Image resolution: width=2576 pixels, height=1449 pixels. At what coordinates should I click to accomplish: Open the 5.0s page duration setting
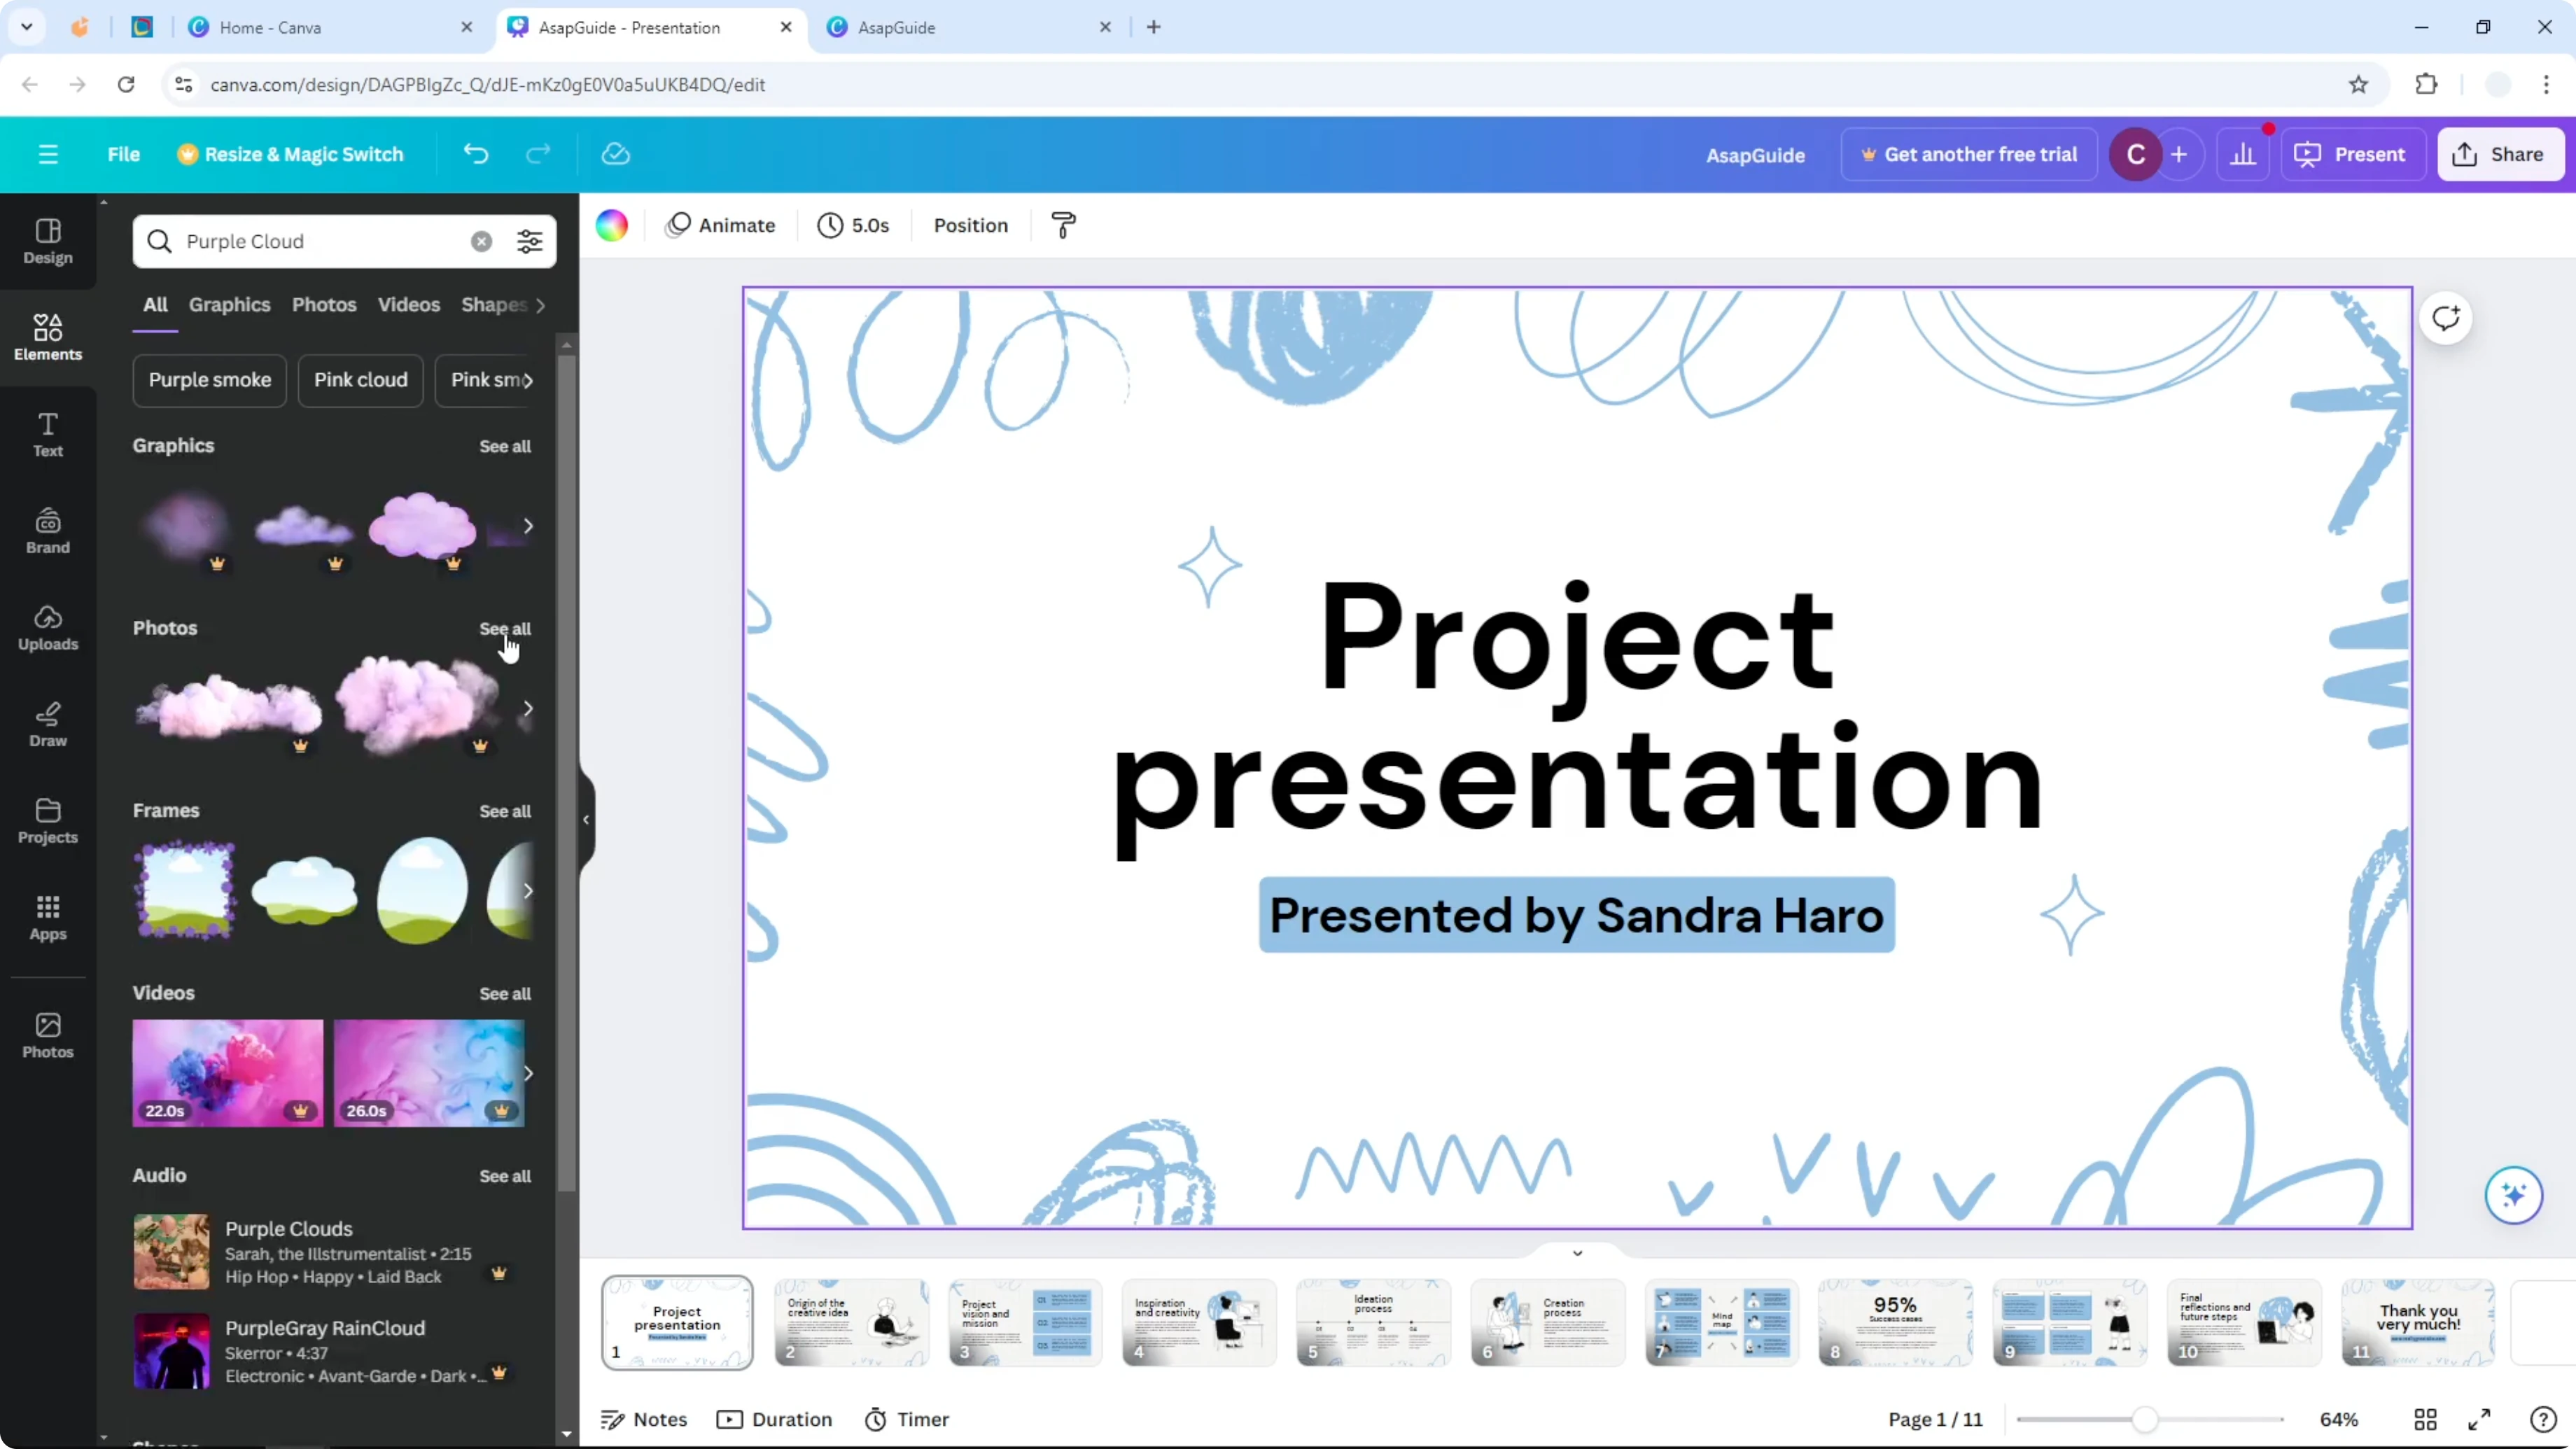(853, 225)
